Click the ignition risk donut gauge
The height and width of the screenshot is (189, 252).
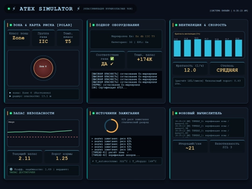111,126
